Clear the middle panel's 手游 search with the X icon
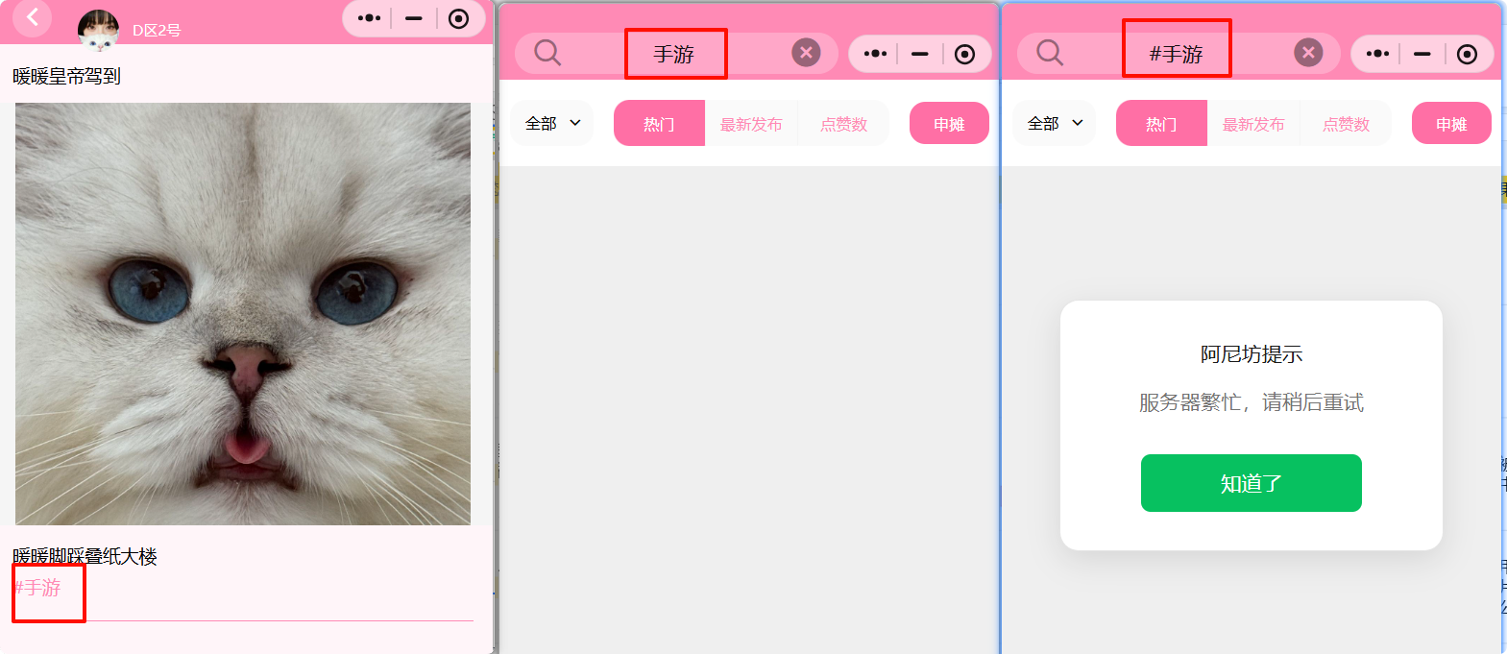Viewport: 1507px width, 654px height. pyautogui.click(x=806, y=53)
